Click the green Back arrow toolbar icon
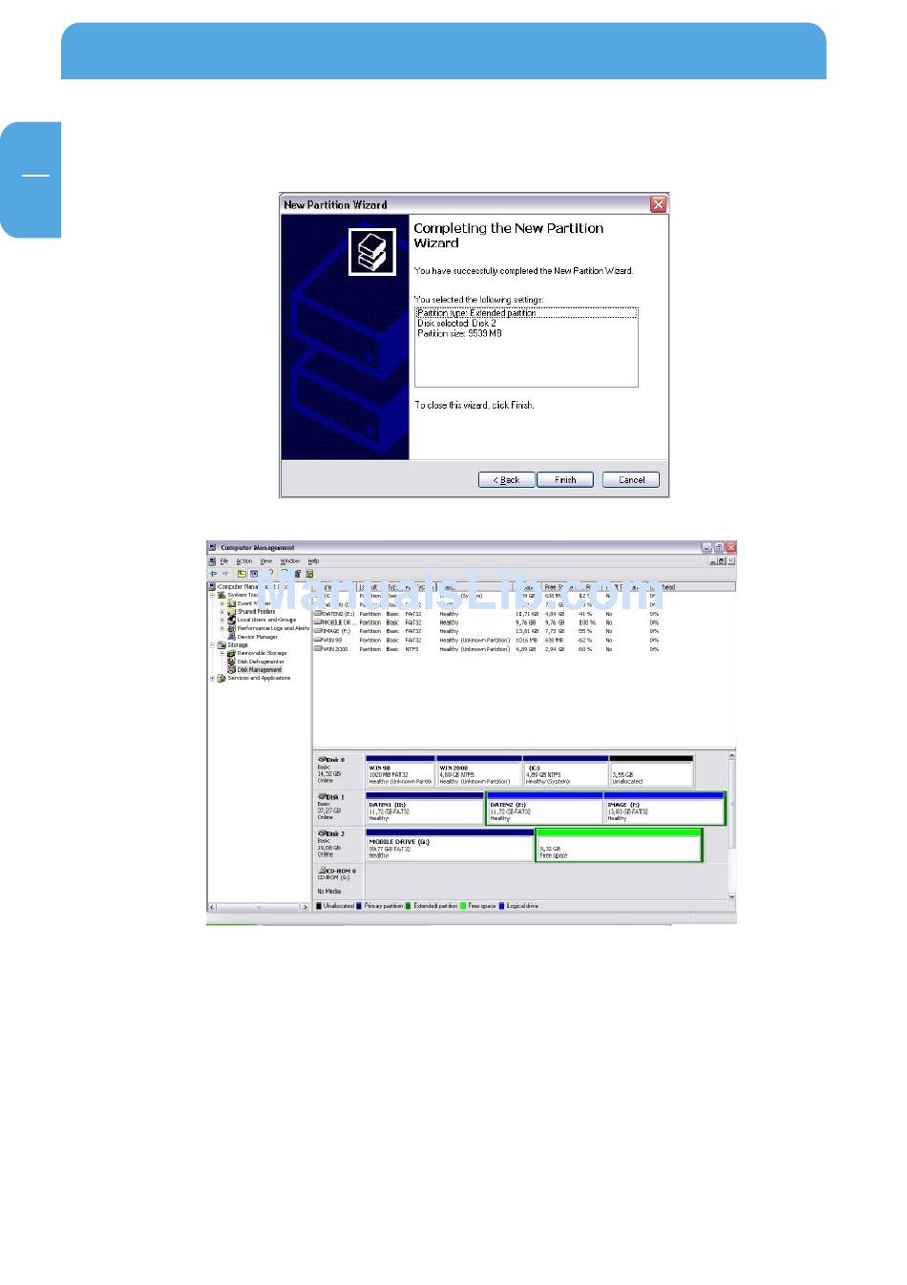Viewport: 907px width, 1285px height. coord(213,574)
